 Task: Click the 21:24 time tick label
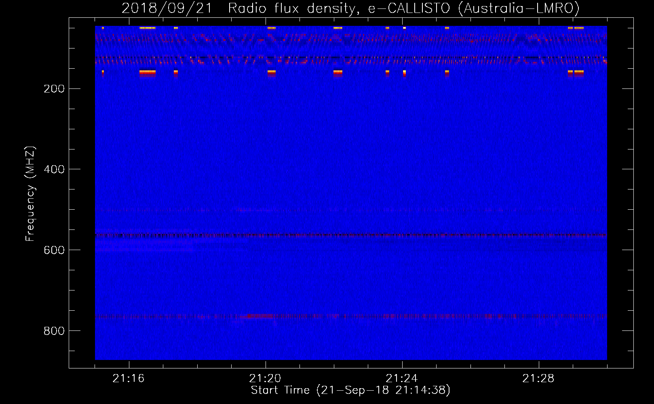pos(402,379)
